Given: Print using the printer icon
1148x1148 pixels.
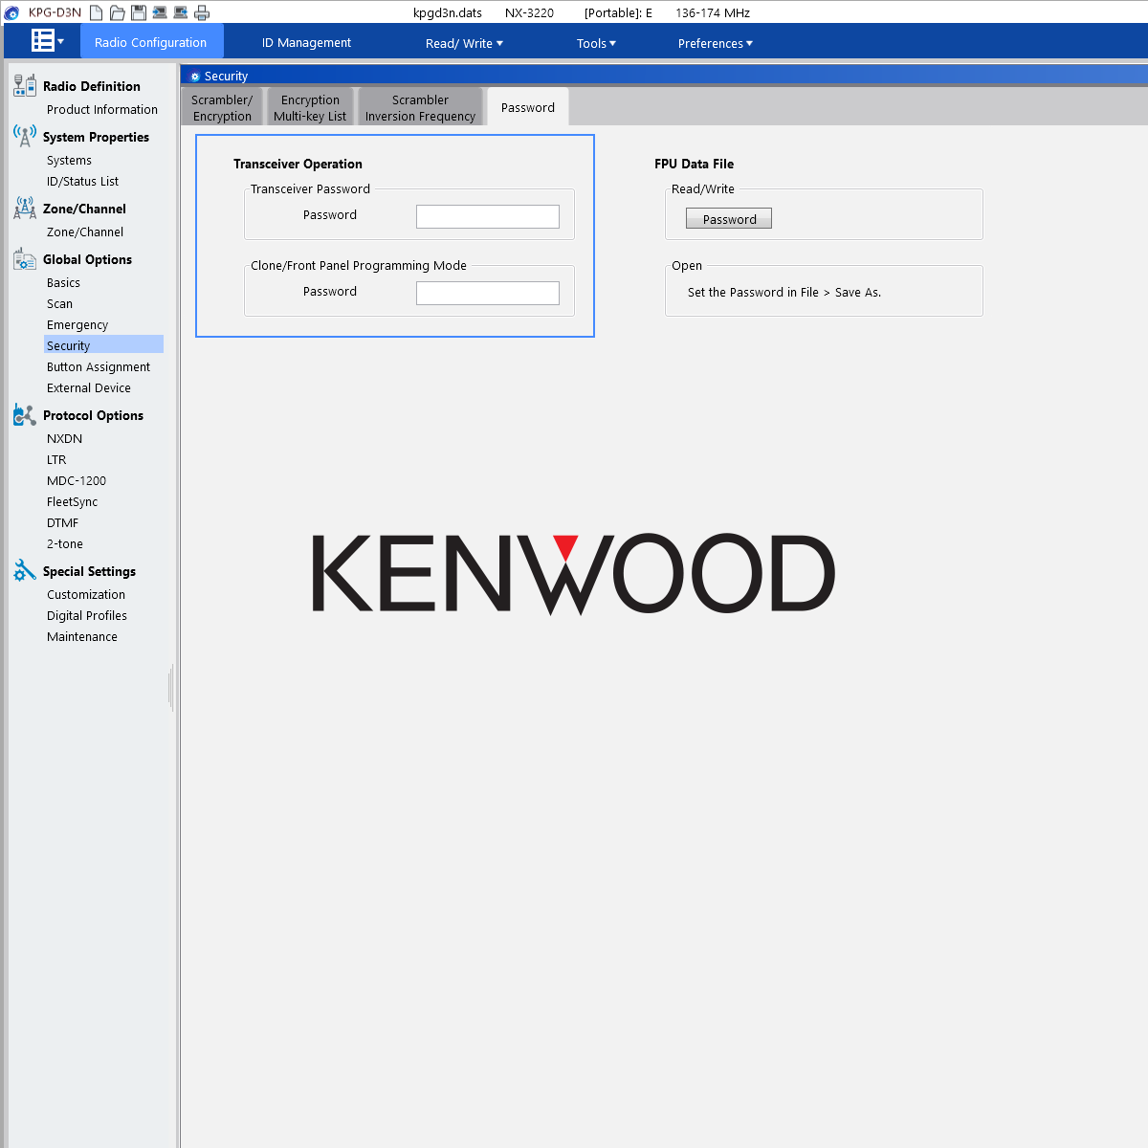Looking at the screenshot, I should 202,12.
